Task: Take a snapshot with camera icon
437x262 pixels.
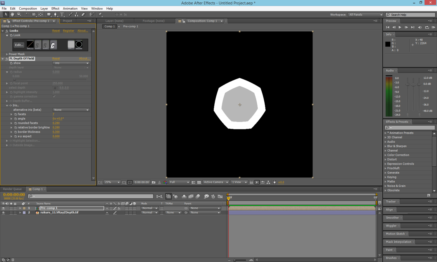Action: pyautogui.click(x=154, y=182)
